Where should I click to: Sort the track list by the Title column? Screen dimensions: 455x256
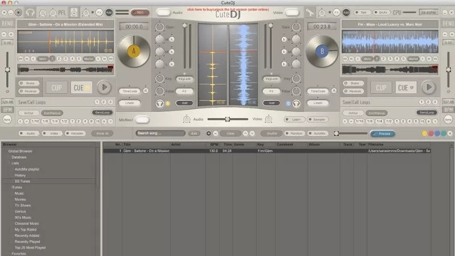(x=146, y=144)
